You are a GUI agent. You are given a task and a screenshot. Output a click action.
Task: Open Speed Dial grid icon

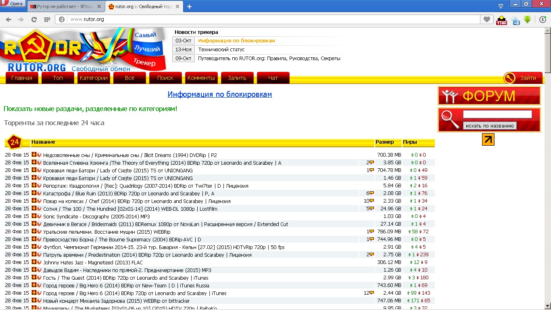pos(47,19)
